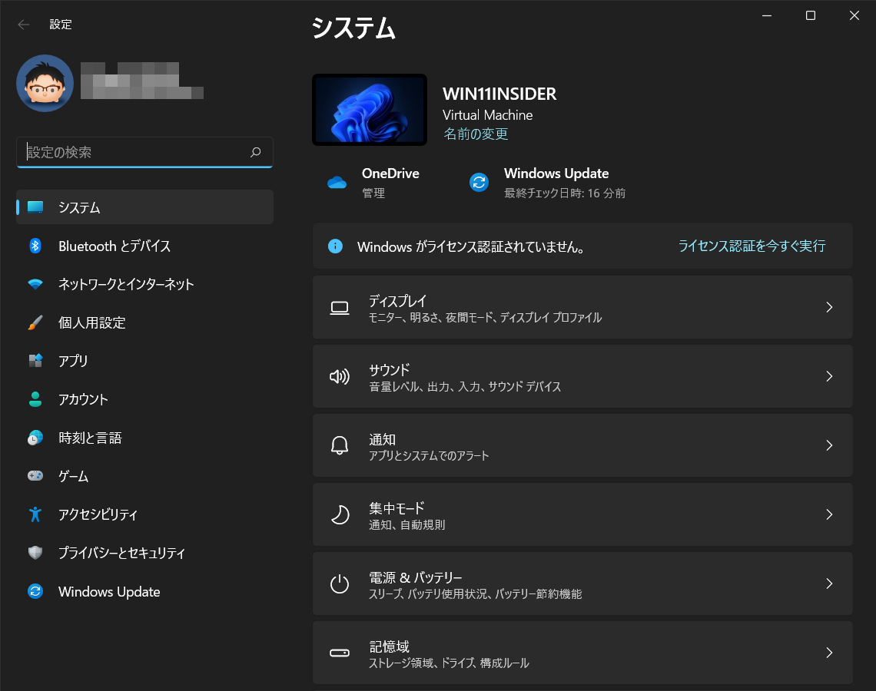
Task: Click the Windows Update icon in sidebar
Action: pyautogui.click(x=35, y=591)
